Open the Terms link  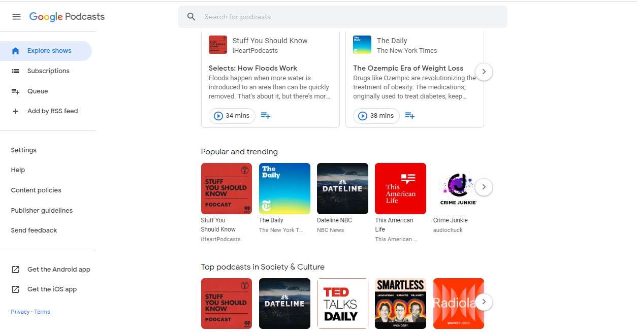(42, 312)
